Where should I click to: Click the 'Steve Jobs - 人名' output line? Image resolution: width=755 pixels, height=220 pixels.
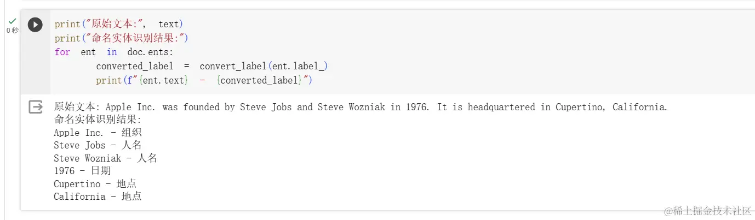point(98,145)
